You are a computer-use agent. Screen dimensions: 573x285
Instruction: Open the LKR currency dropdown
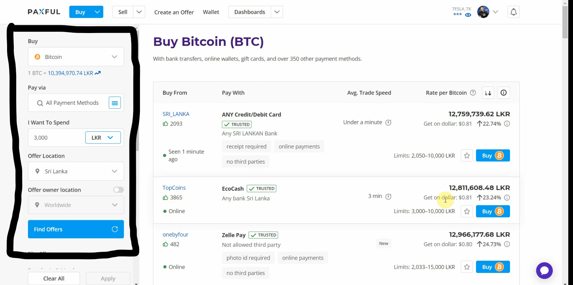[103, 137]
